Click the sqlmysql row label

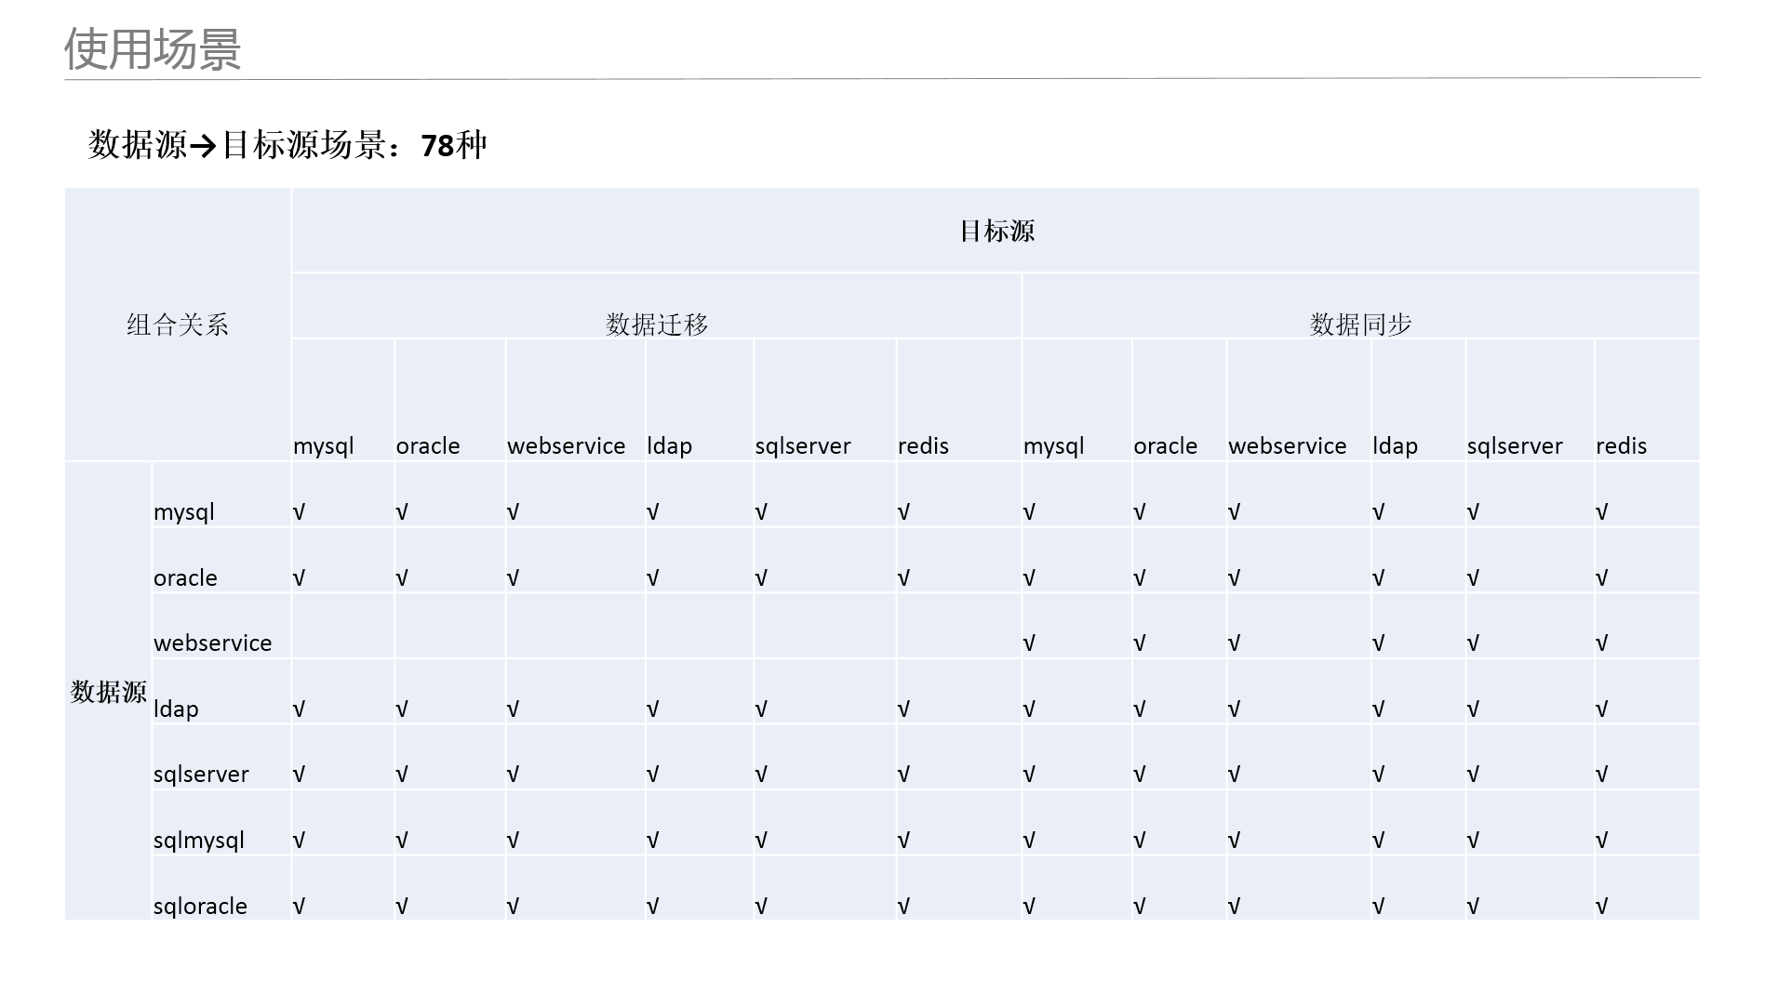(199, 841)
